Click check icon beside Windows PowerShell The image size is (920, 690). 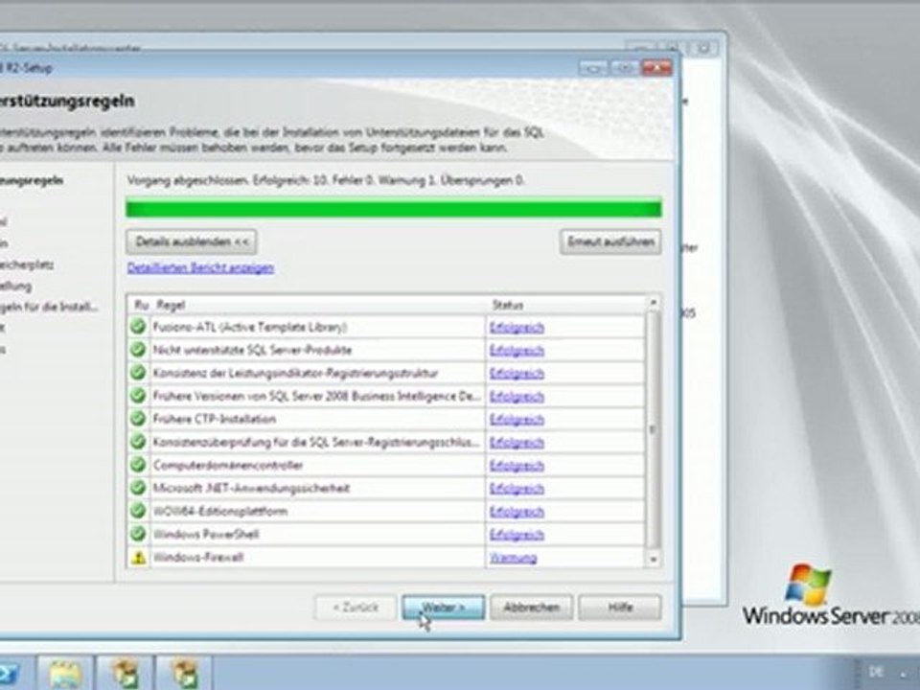coord(138,534)
